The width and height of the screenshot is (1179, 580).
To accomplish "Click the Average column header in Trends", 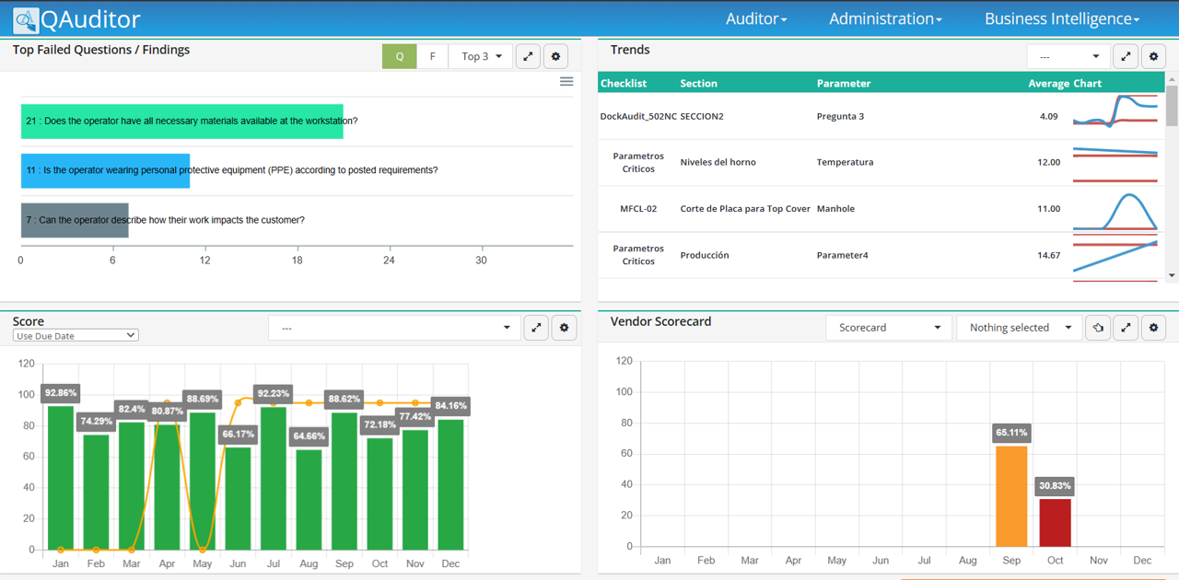I will coord(1049,83).
